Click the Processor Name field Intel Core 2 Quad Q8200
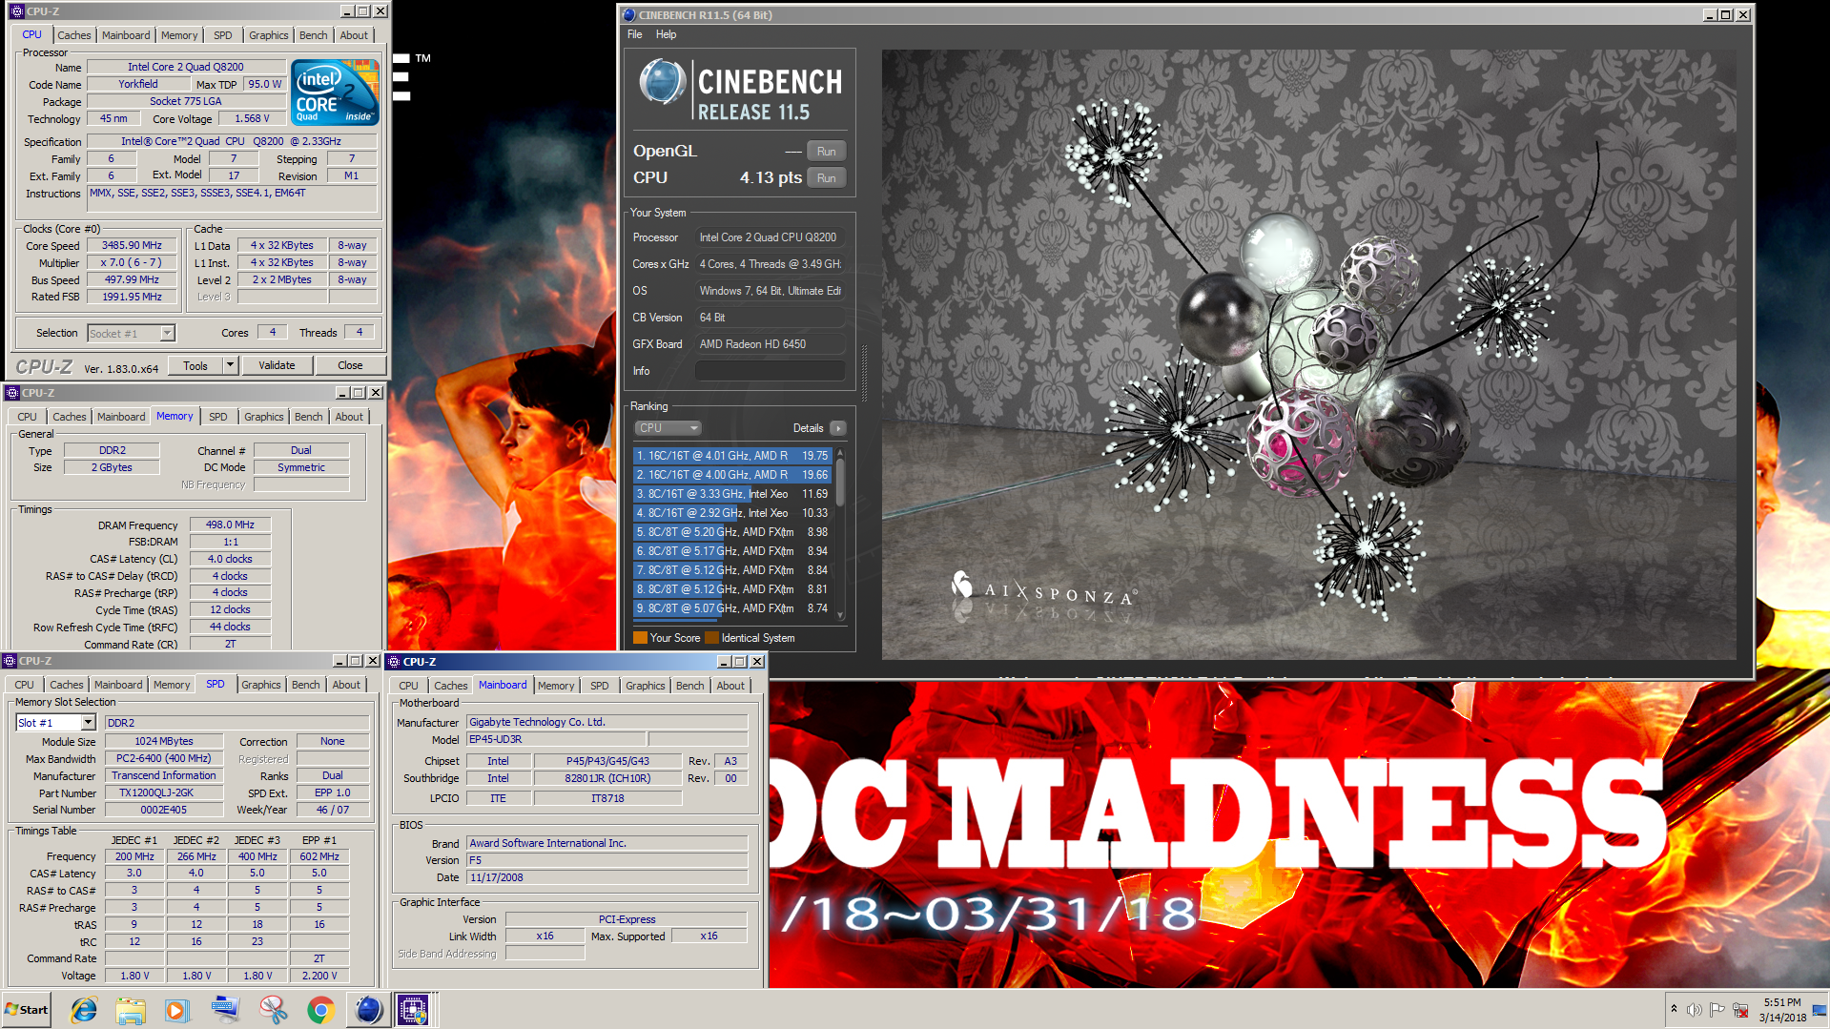The image size is (1830, 1029). 186,67
